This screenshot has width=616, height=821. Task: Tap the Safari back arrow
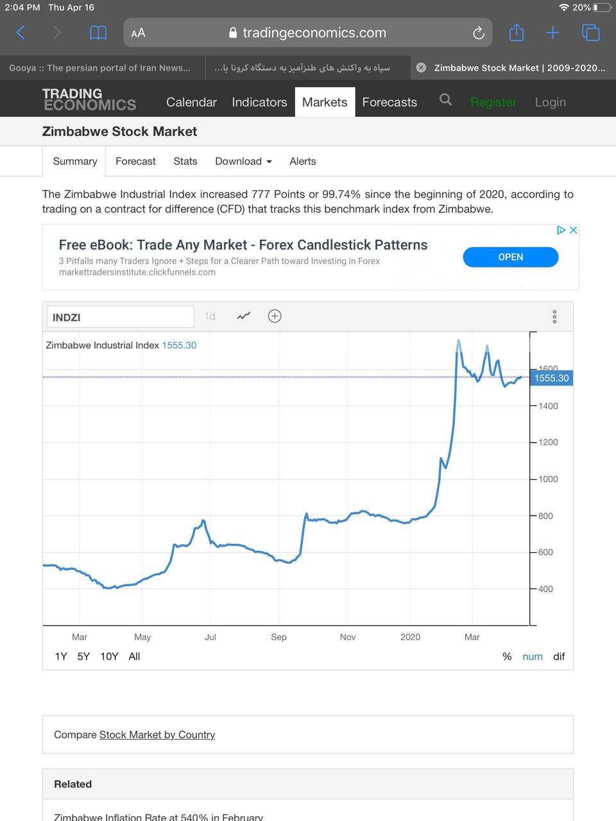click(x=21, y=33)
